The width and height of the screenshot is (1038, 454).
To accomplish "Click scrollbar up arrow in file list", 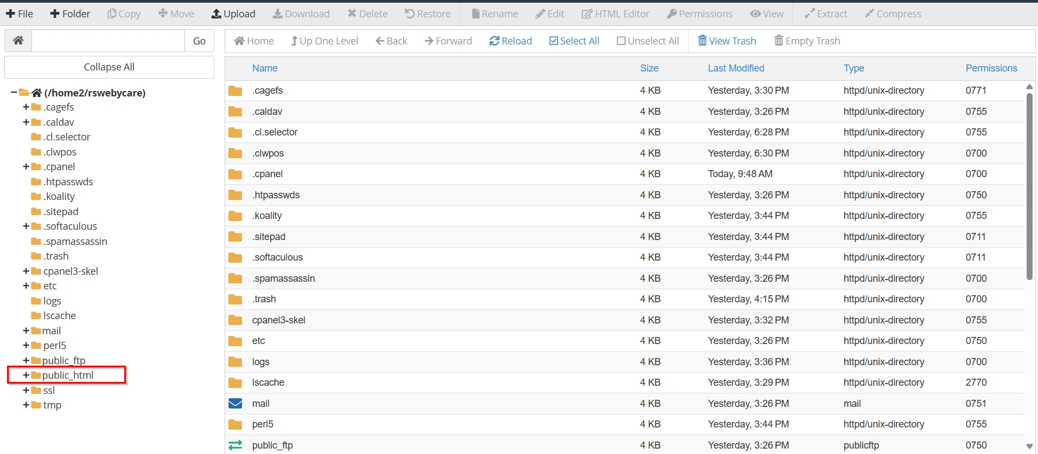I will pyautogui.click(x=1029, y=87).
